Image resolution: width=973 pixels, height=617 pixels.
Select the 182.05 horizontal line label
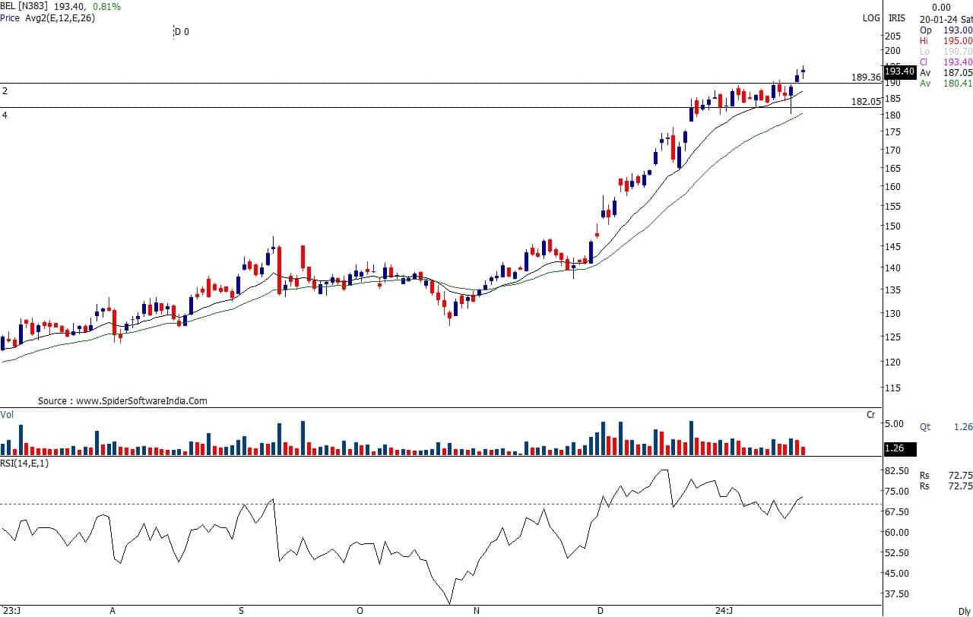(866, 101)
